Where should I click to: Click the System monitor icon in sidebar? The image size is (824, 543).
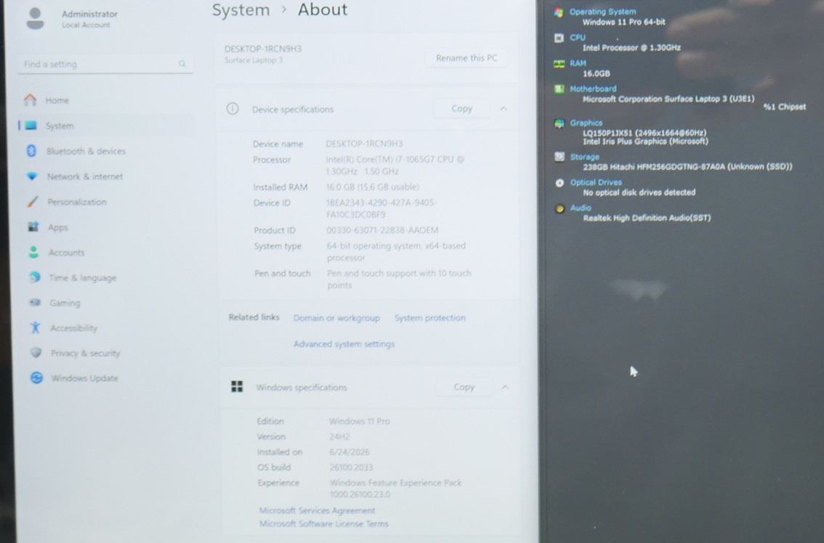[x=31, y=125]
